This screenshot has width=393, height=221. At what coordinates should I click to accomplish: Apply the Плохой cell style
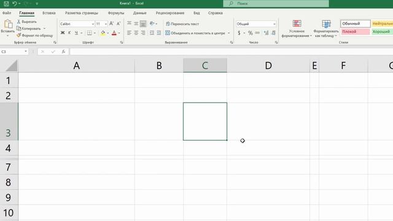(355, 31)
